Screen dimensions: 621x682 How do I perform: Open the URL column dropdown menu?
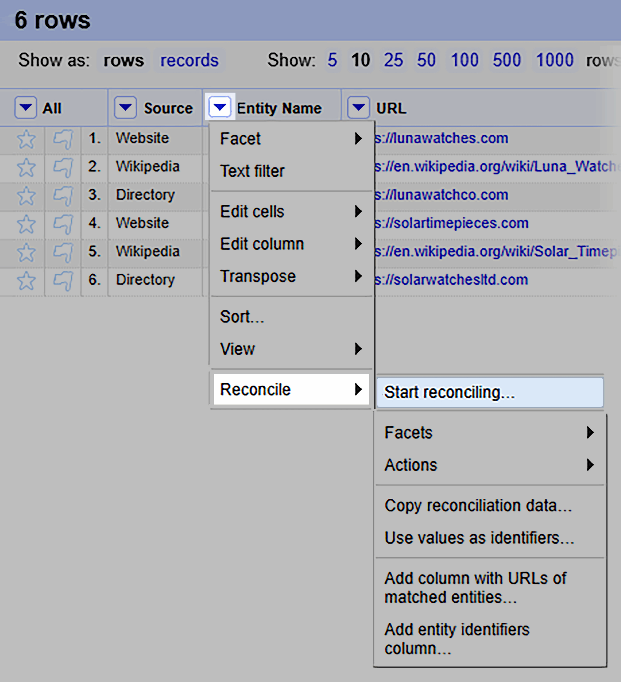[359, 107]
